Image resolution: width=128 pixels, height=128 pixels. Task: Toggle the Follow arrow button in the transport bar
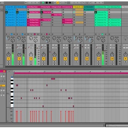tap(26, 3)
